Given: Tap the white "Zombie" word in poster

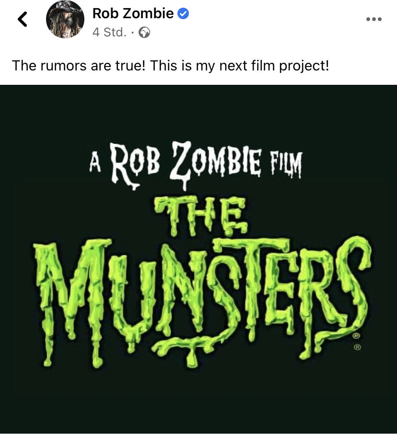Looking at the screenshot, I should click(x=216, y=161).
